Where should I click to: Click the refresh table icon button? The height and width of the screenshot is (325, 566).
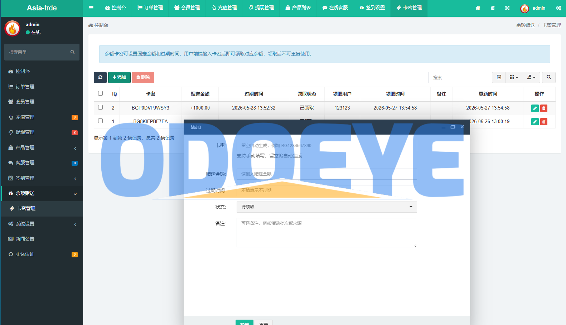coord(100,77)
